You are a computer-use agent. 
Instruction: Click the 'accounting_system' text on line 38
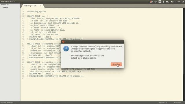coord(36,12)
